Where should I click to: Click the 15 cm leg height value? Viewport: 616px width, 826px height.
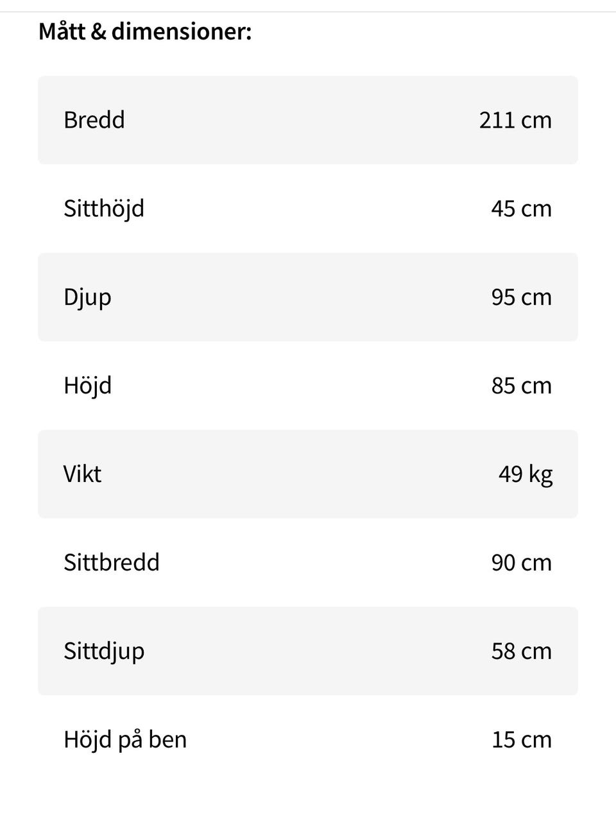coord(521,740)
